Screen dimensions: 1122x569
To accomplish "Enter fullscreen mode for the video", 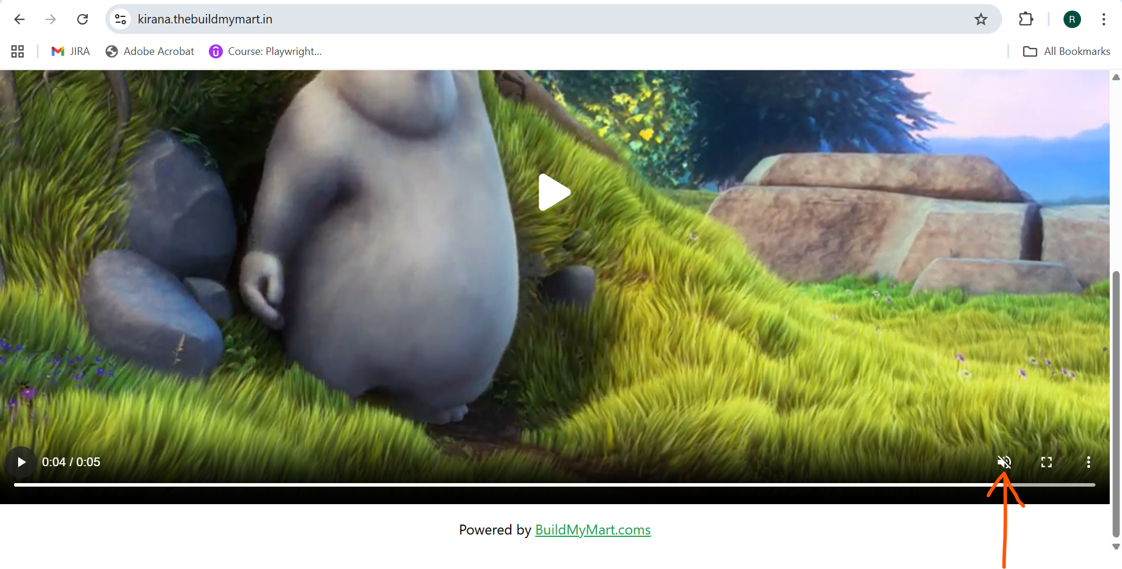I will tap(1047, 462).
